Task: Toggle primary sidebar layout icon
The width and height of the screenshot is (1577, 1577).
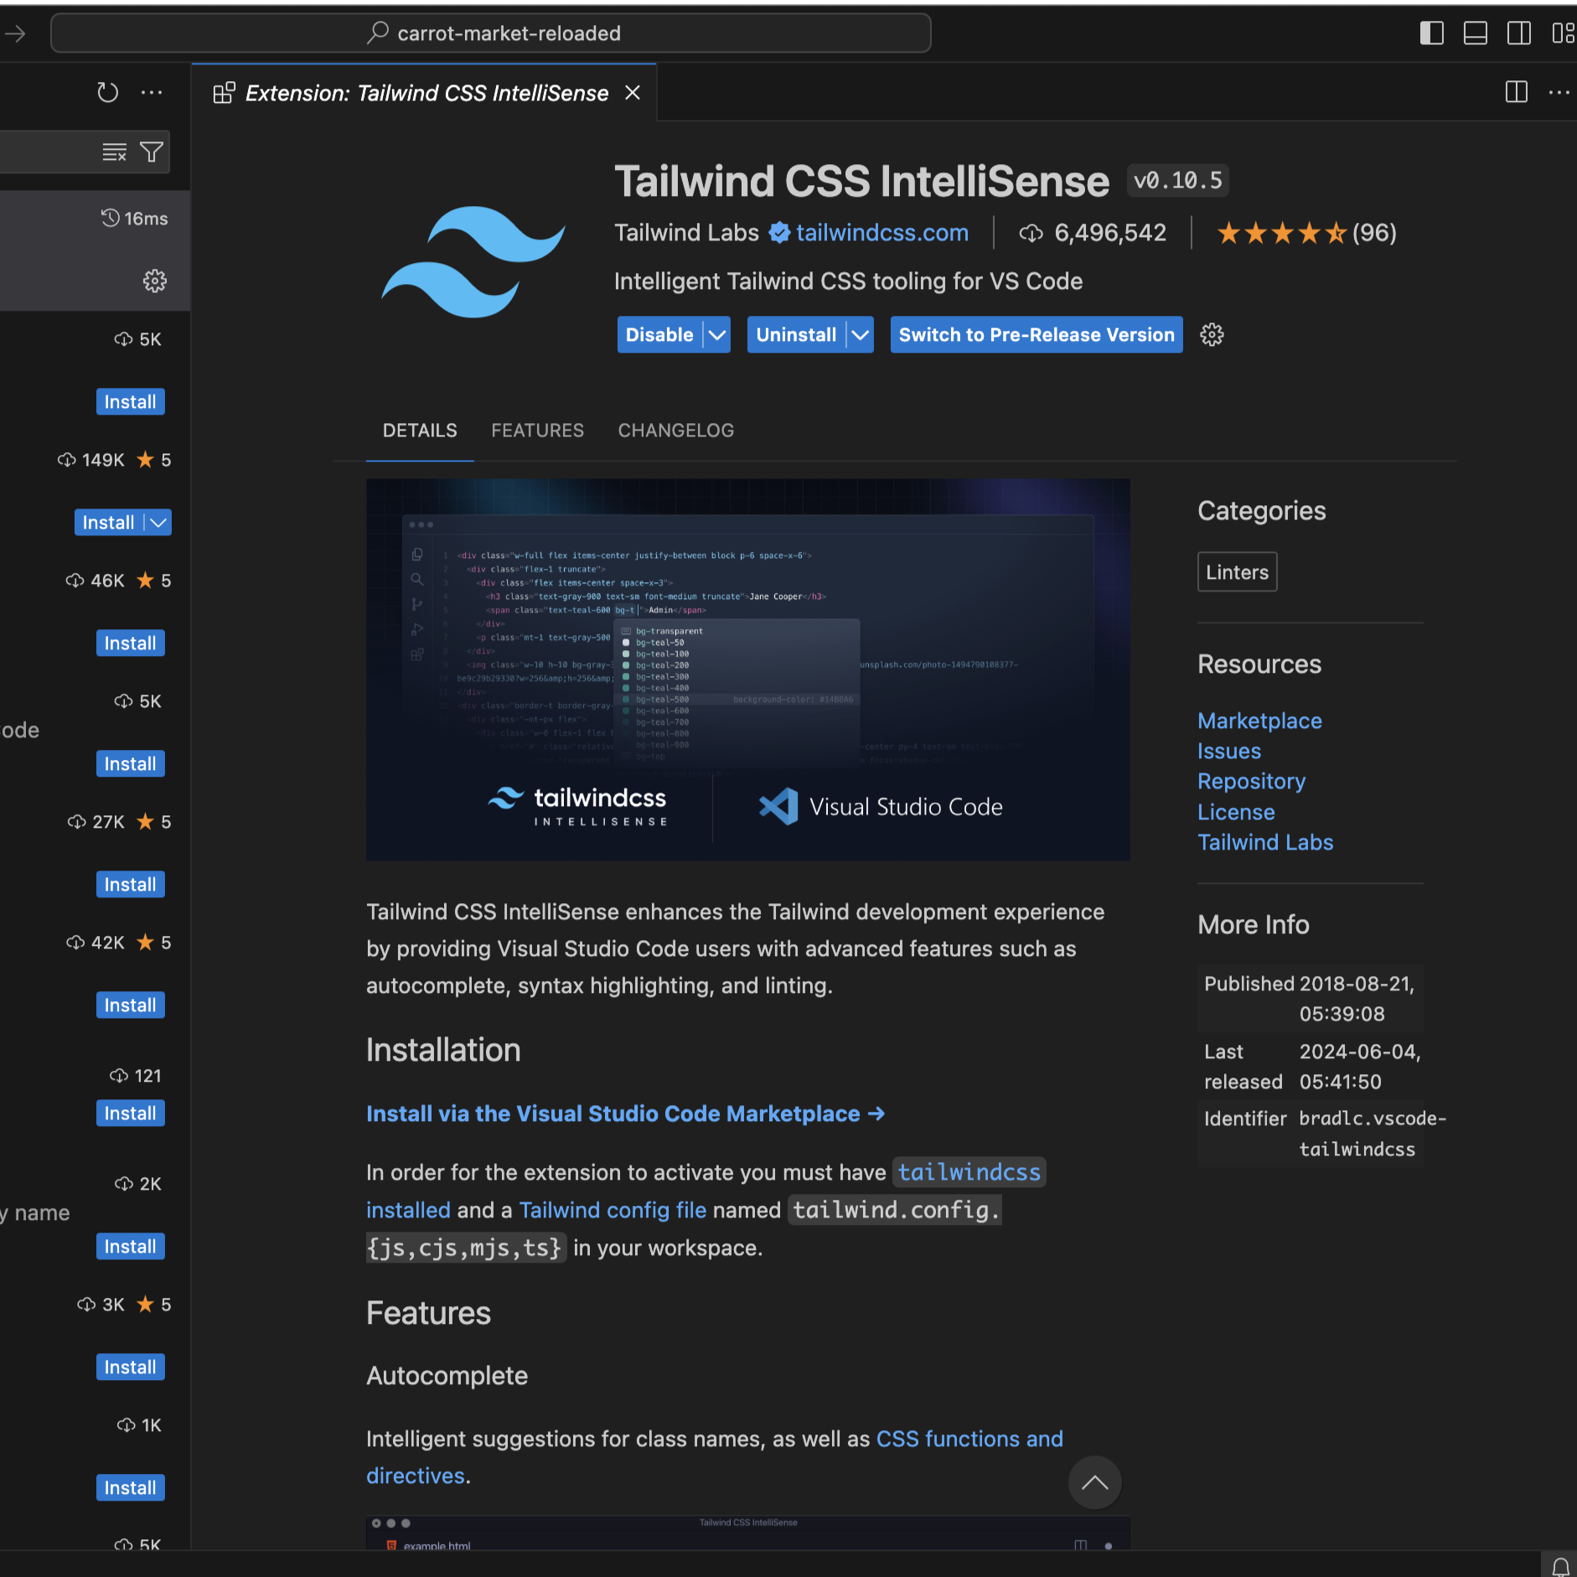Action: pyautogui.click(x=1432, y=34)
